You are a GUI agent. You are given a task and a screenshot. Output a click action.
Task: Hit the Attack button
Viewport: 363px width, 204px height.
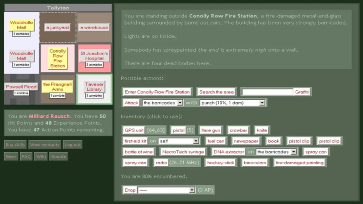[131, 103]
